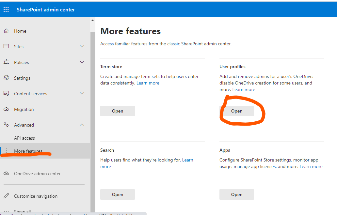Open the app launcher waffle icon

pyautogui.click(x=6, y=9)
